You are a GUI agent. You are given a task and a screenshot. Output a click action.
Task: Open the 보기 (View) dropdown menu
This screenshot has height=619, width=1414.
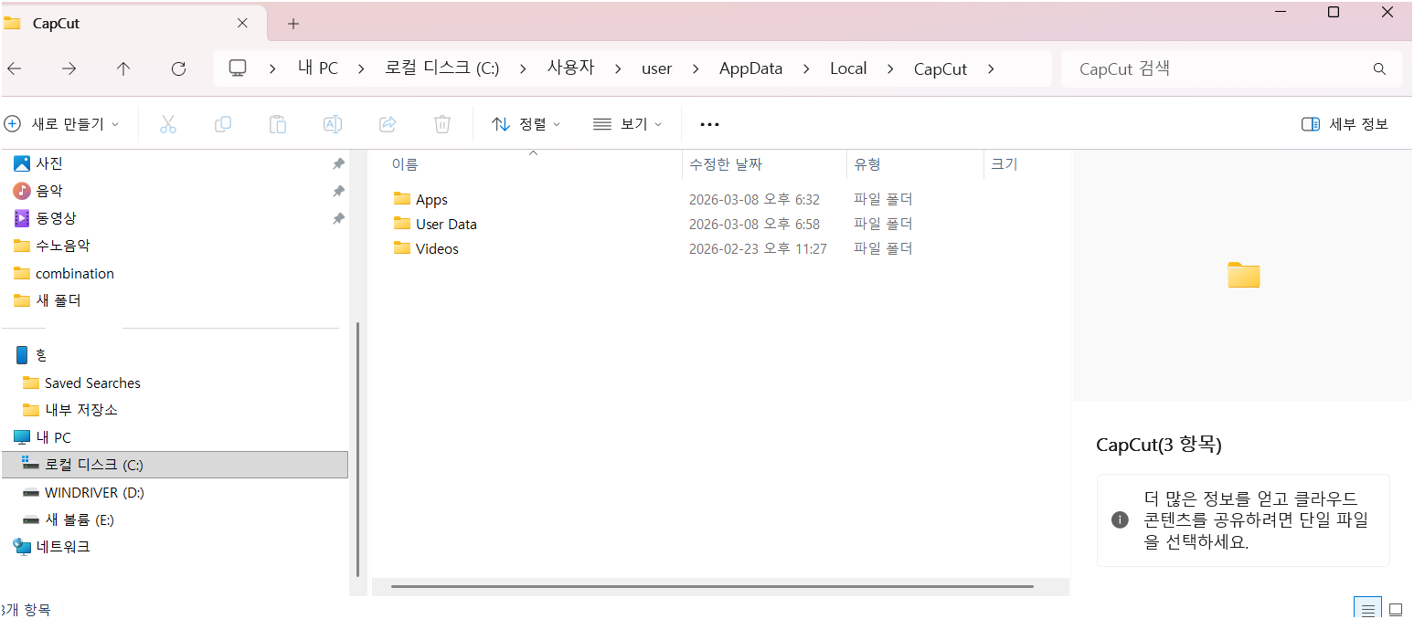[628, 123]
